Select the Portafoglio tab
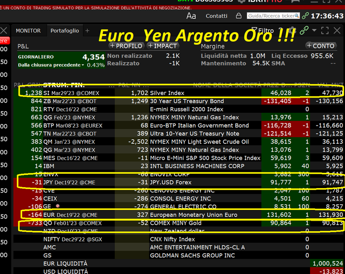Image resolution: width=345 pixels, height=274 pixels. (65, 31)
